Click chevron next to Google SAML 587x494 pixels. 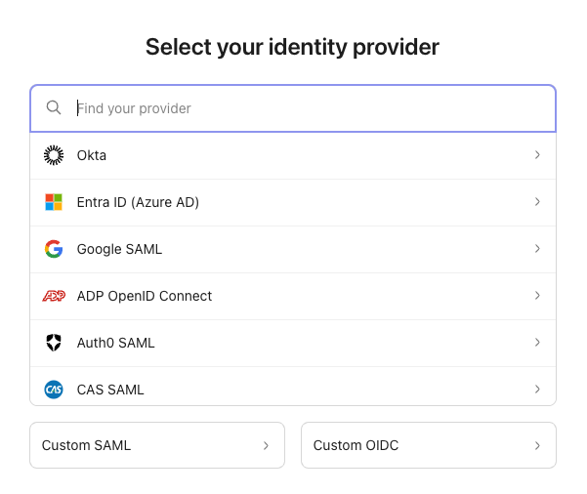pos(537,249)
